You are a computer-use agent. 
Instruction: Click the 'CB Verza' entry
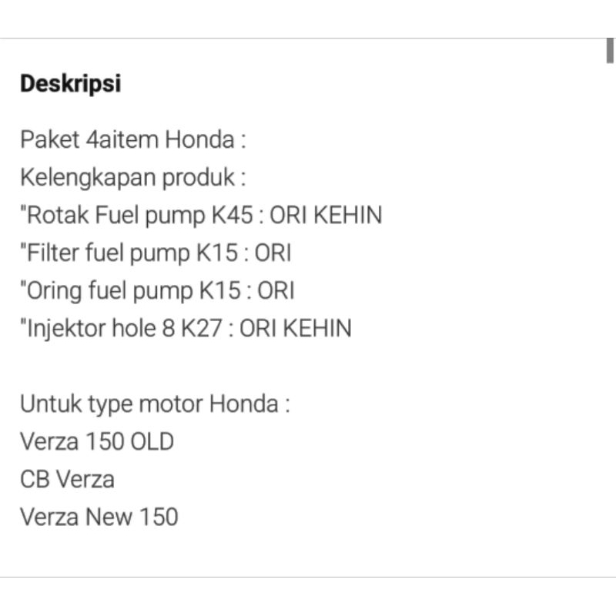pyautogui.click(x=67, y=480)
